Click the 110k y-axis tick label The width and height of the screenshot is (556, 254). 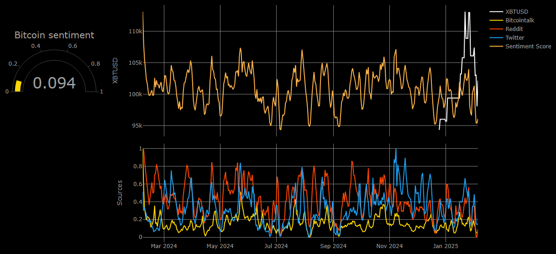point(136,31)
